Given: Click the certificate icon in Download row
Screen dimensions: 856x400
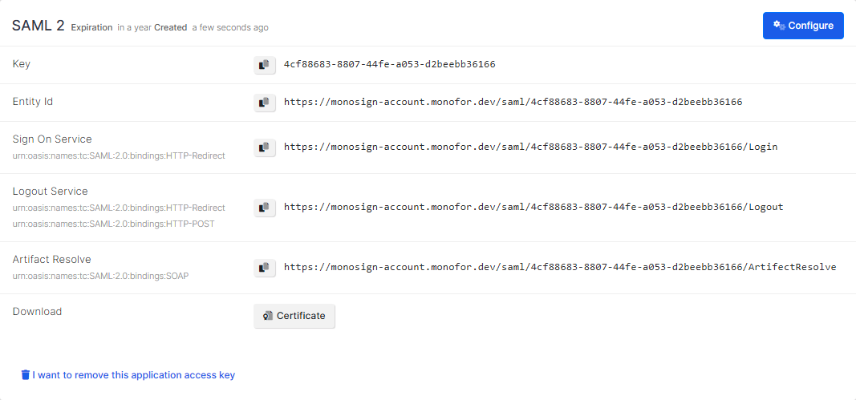Looking at the screenshot, I should [x=268, y=316].
